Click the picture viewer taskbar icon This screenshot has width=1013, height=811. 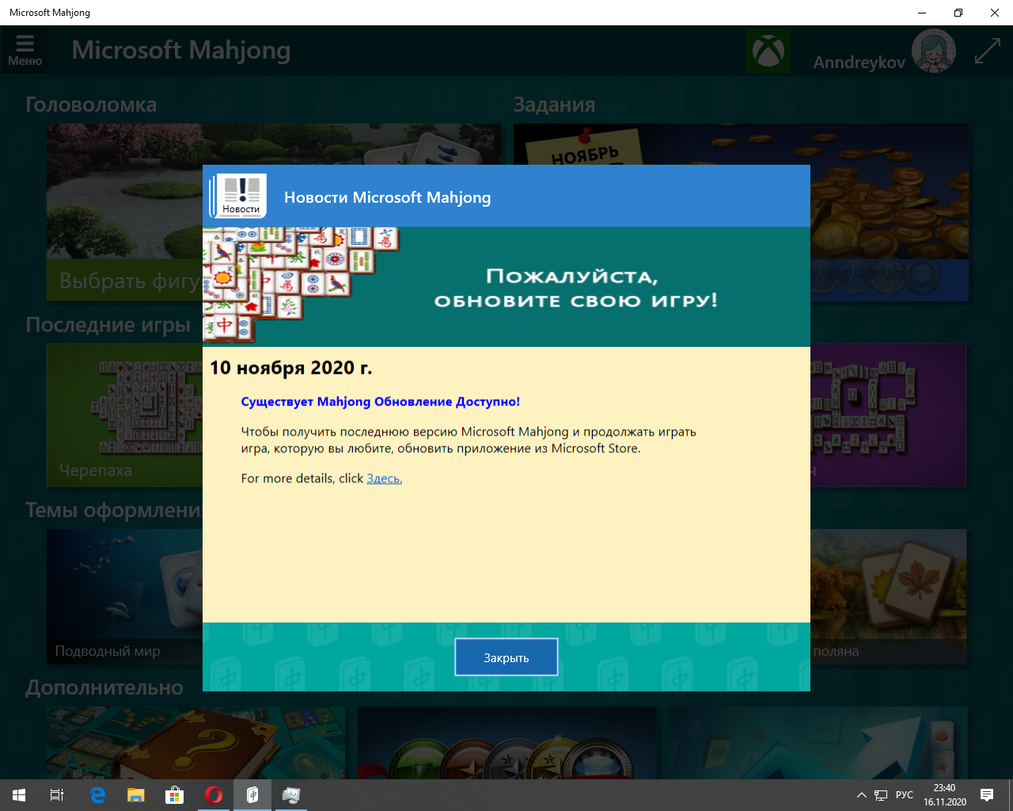click(x=291, y=795)
